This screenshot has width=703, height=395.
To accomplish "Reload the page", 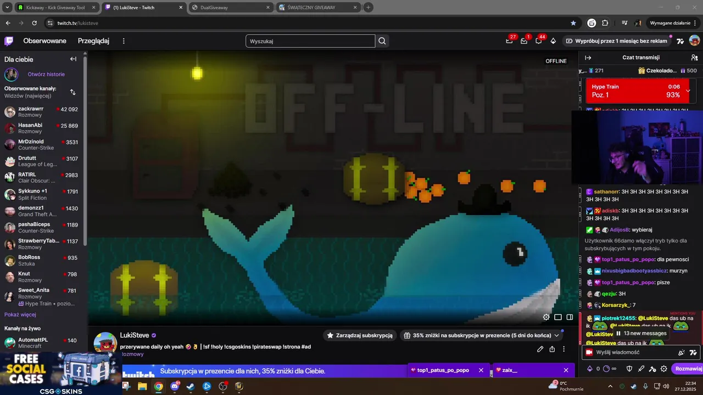I will coord(34,23).
